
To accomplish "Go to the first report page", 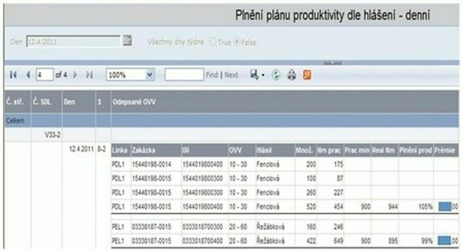I will (13, 75).
